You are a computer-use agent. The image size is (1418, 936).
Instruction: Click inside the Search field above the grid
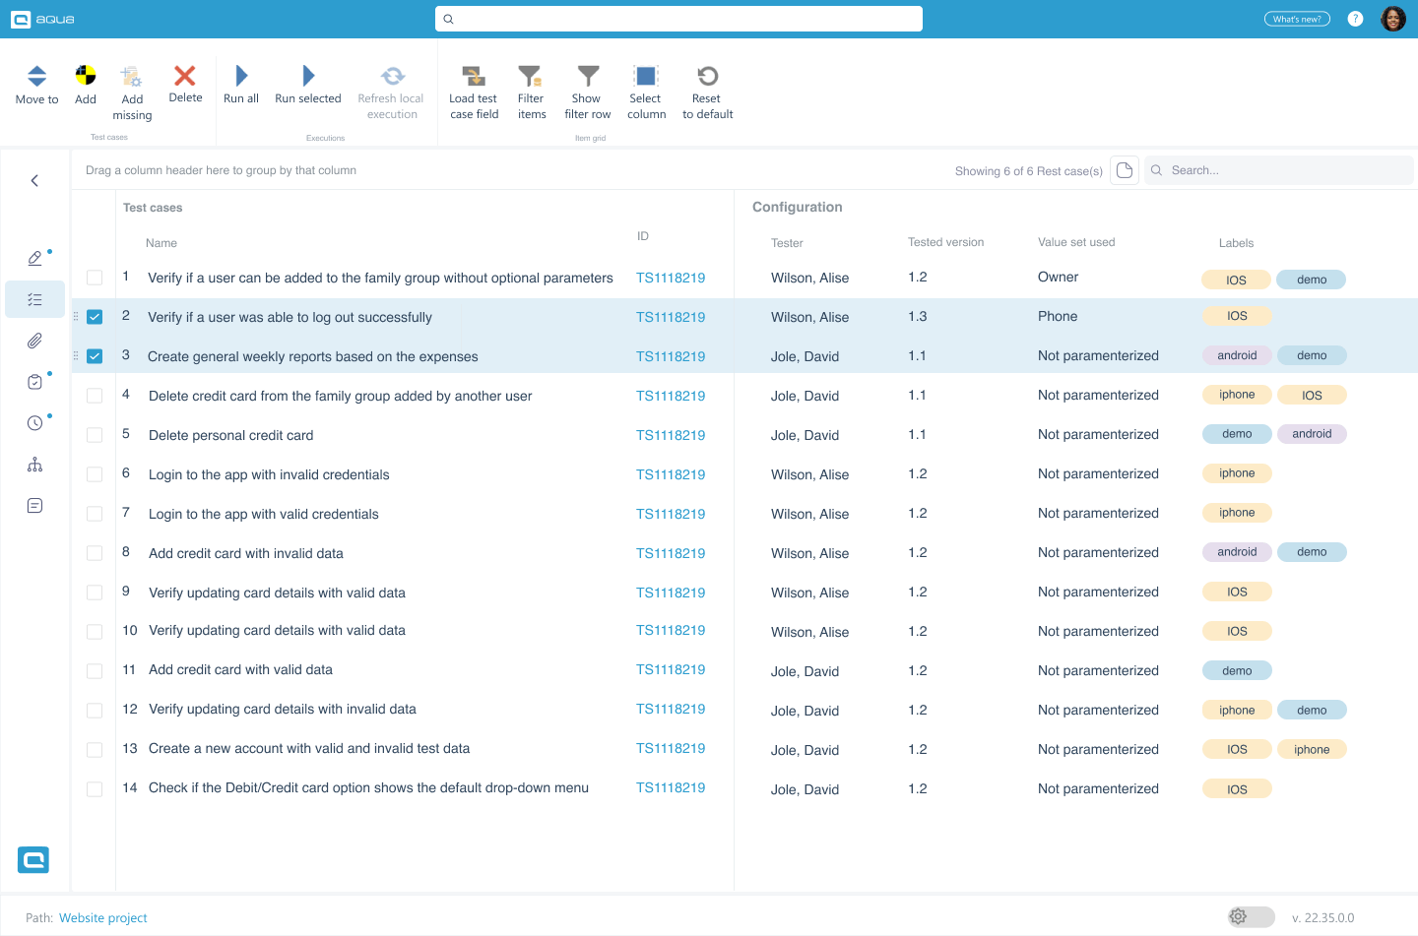[1280, 169]
